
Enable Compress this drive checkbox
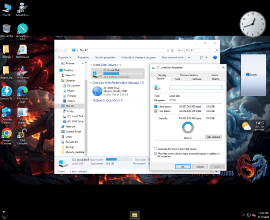[156, 149]
